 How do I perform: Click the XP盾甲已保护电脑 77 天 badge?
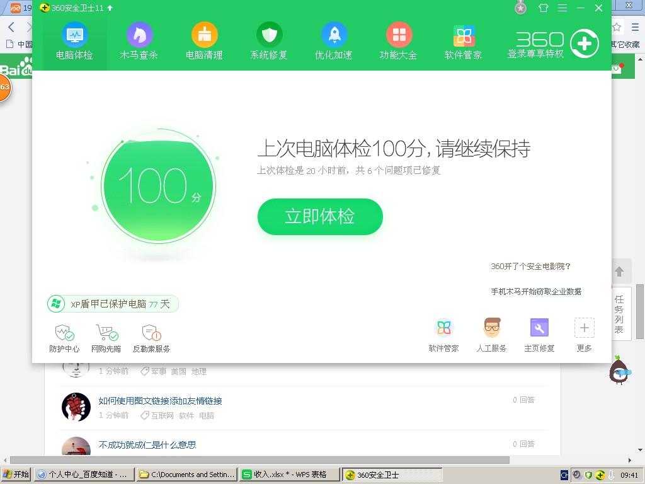click(x=113, y=304)
